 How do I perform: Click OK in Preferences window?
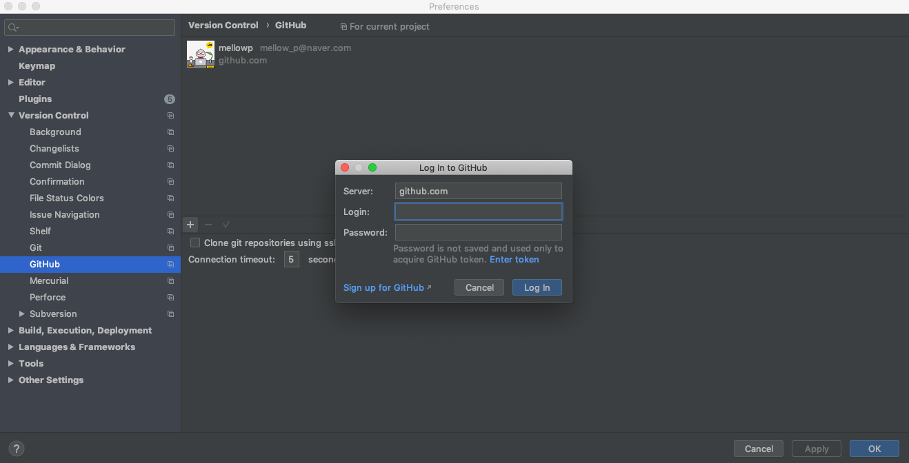click(x=875, y=449)
